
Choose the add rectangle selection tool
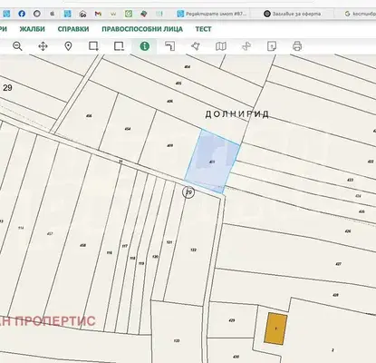[93, 46]
